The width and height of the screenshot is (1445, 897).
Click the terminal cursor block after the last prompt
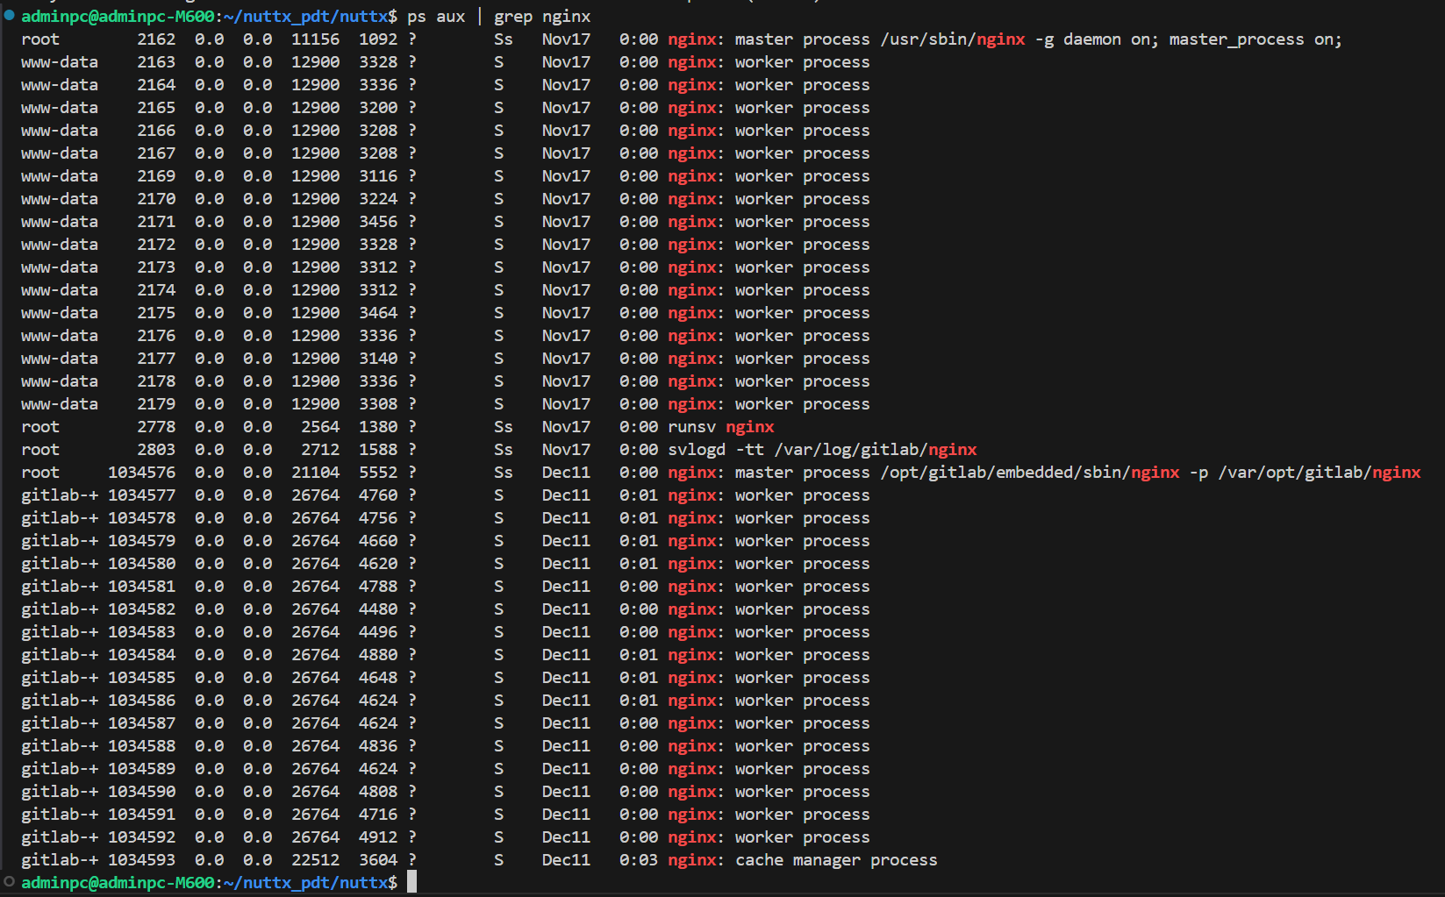411,882
